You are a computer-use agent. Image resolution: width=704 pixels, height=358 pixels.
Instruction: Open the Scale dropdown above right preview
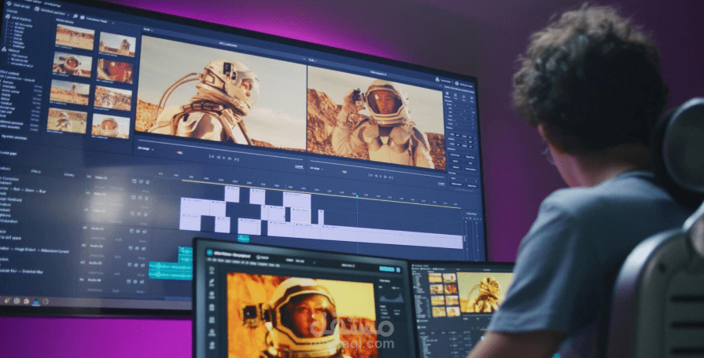313,60
